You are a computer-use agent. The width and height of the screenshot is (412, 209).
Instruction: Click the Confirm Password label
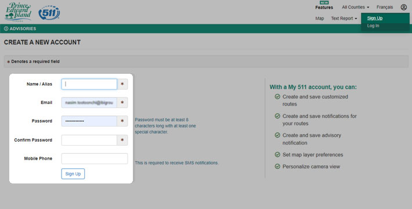coord(33,140)
